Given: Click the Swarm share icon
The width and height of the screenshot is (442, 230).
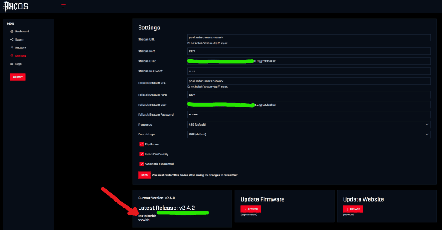Looking at the screenshot, I should coord(12,39).
